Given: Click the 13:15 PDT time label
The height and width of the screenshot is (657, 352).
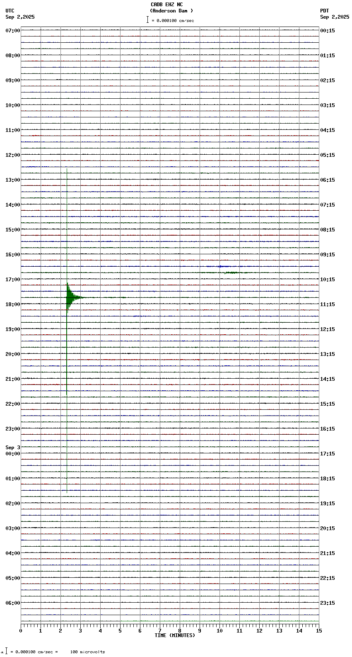Looking at the screenshot, I should [x=328, y=354].
